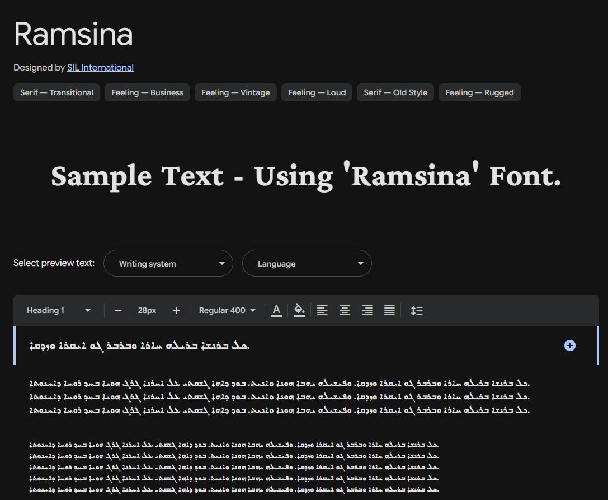
Task: Click the Select preview text label
Action: coord(54,263)
